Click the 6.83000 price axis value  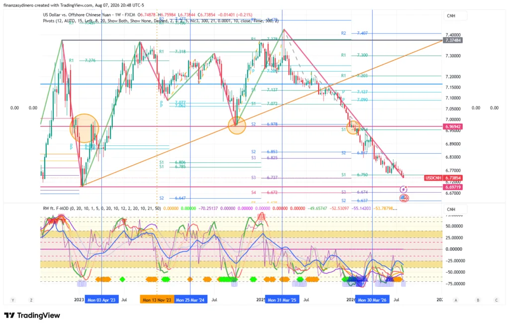click(x=453, y=157)
